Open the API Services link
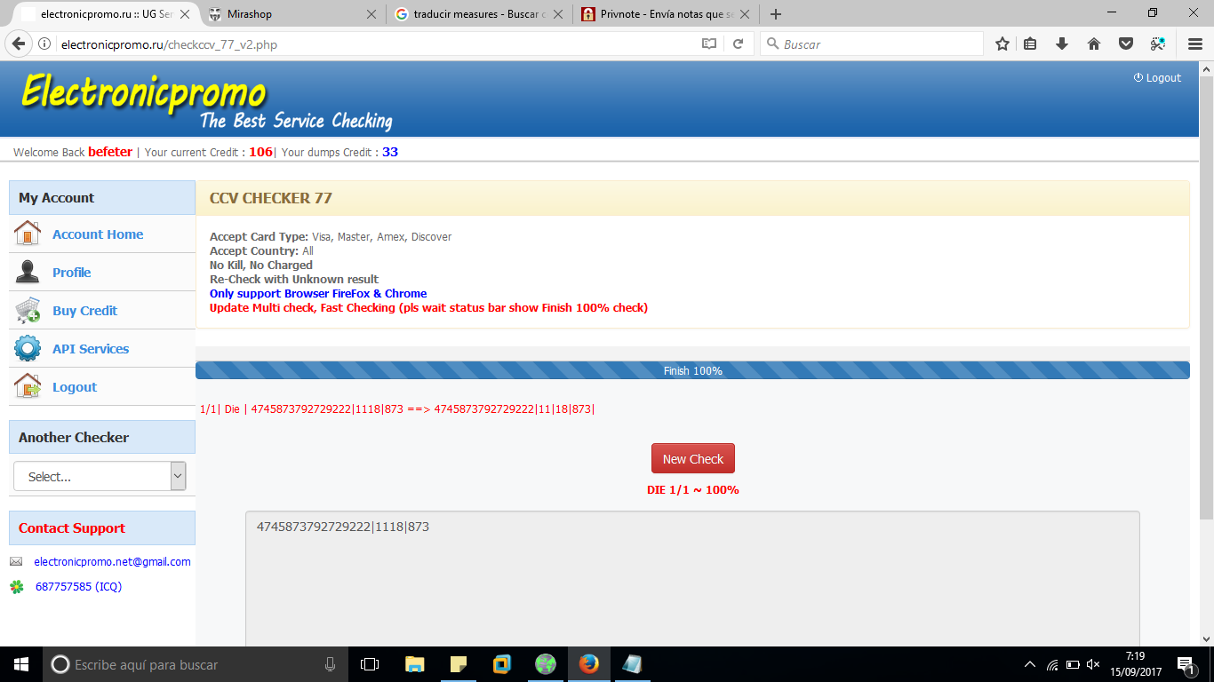1214x682 pixels. pos(91,349)
